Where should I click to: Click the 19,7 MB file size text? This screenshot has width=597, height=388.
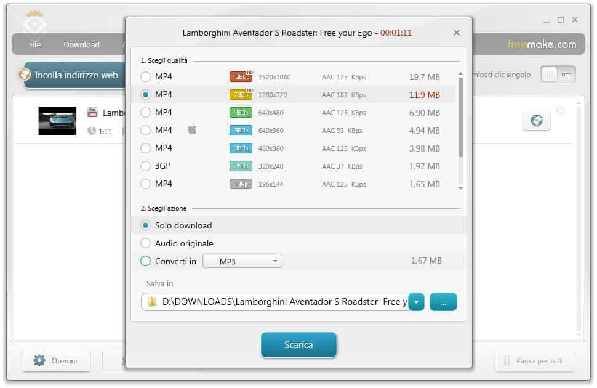[425, 77]
